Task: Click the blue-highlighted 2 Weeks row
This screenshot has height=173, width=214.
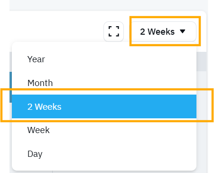Action: point(104,106)
